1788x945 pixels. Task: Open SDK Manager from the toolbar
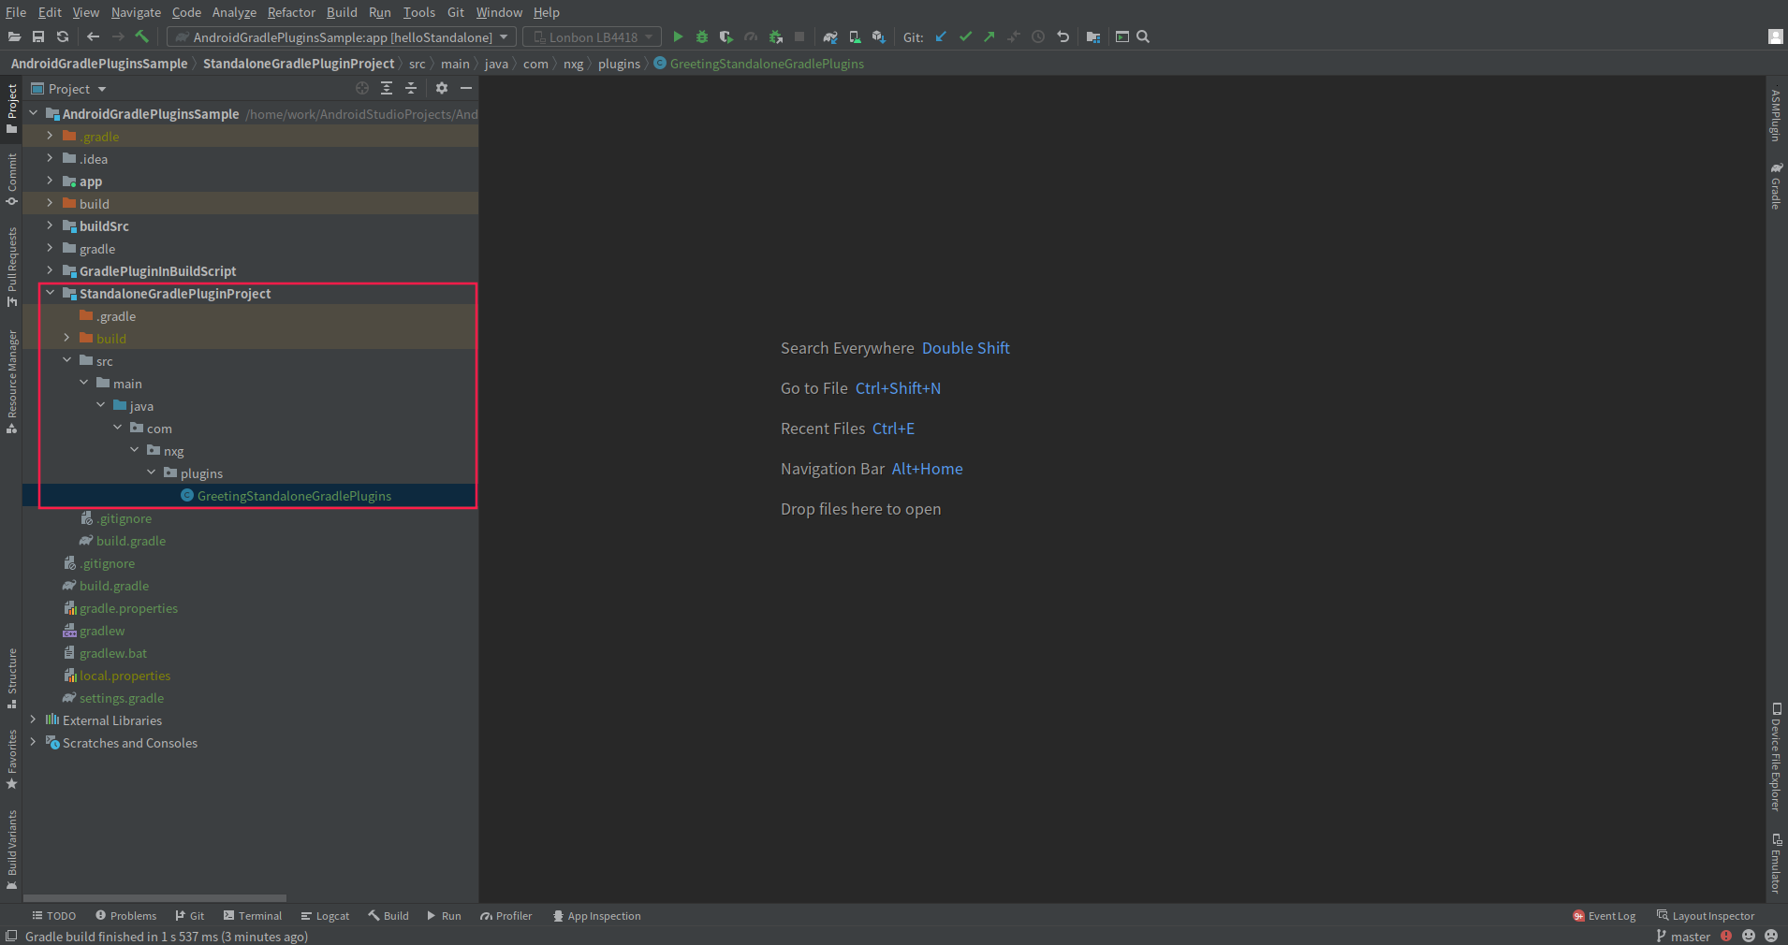878,37
